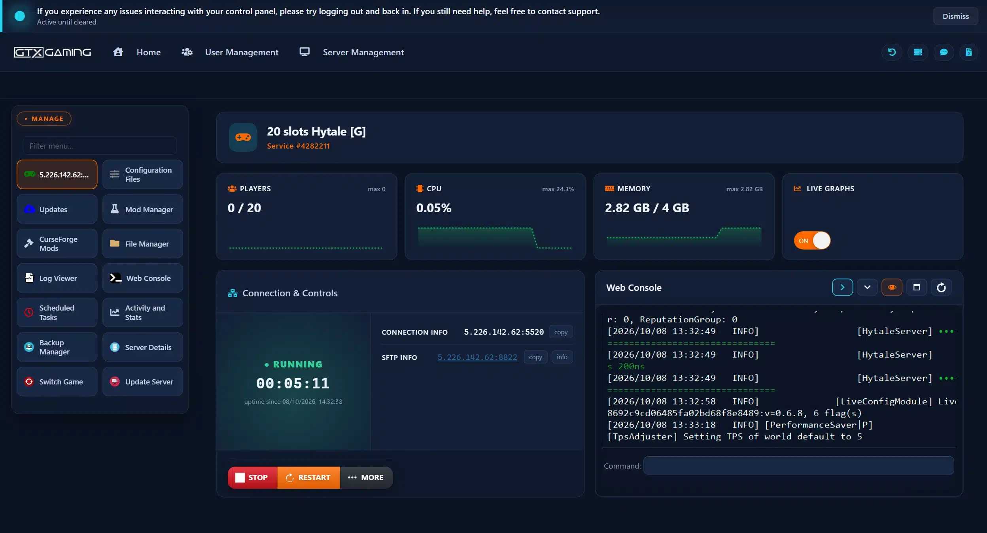This screenshot has height=533, width=987.
Task: Click 'Setting TPS of world default' log line
Action: click(x=734, y=436)
